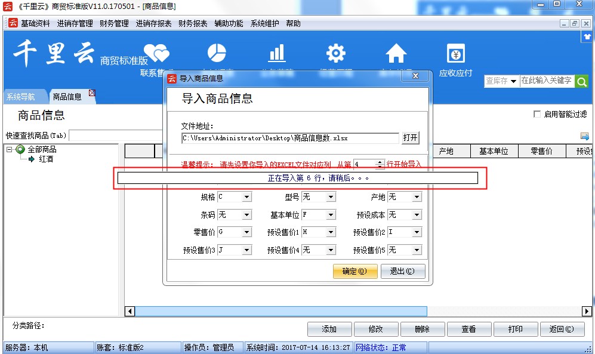Click the 打开 file browse button

coord(410,138)
